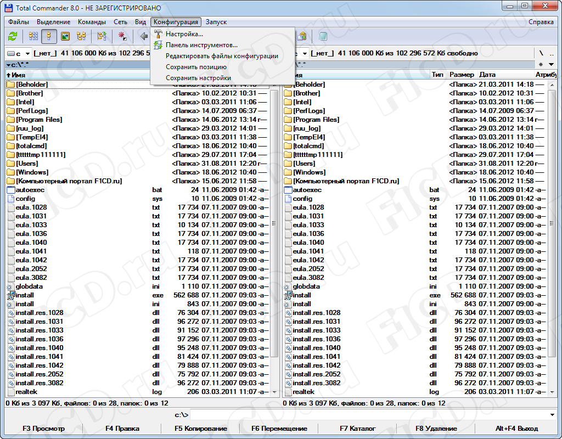The height and width of the screenshot is (439, 562).
Task: Enable thumbnail view with the picture icon
Action: point(65,36)
